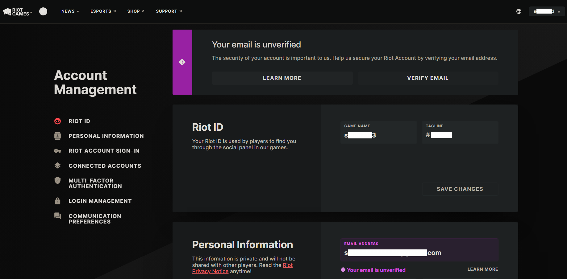This screenshot has height=279, width=567.
Task: Open the account username dropdown
Action: [x=547, y=11]
